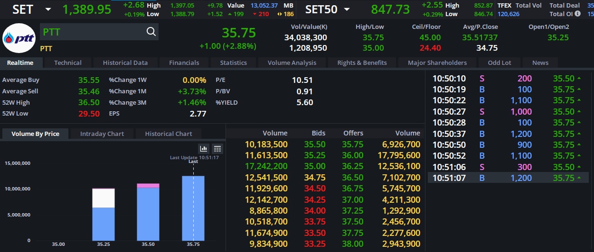
Task: Select the highlighted 10:51:07 buy trade
Action: [508, 178]
